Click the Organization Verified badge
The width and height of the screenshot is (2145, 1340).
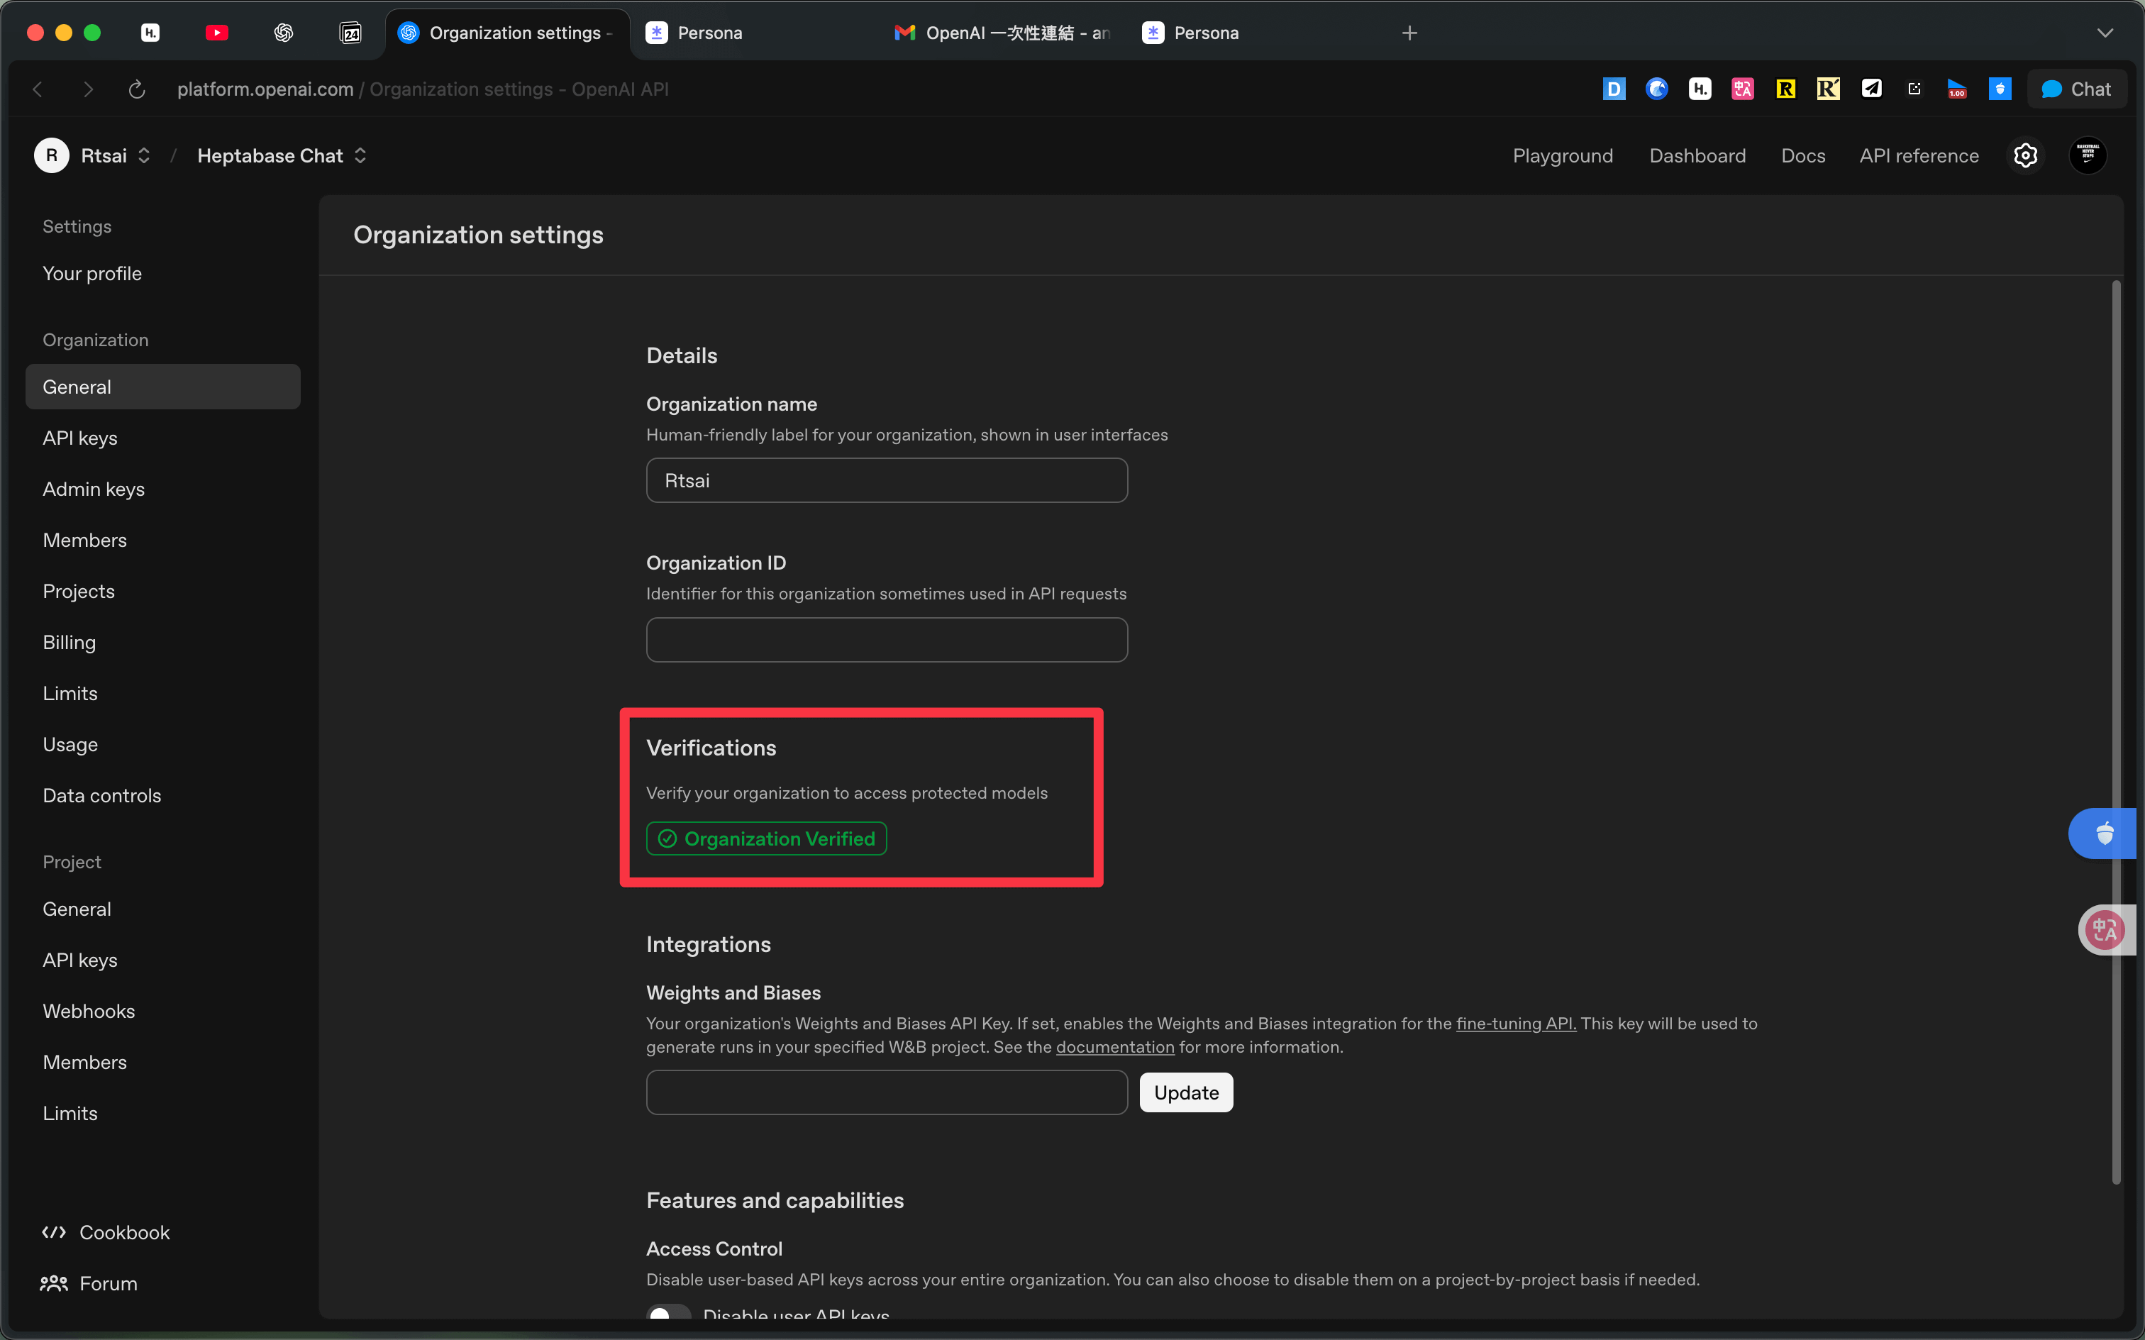click(765, 838)
